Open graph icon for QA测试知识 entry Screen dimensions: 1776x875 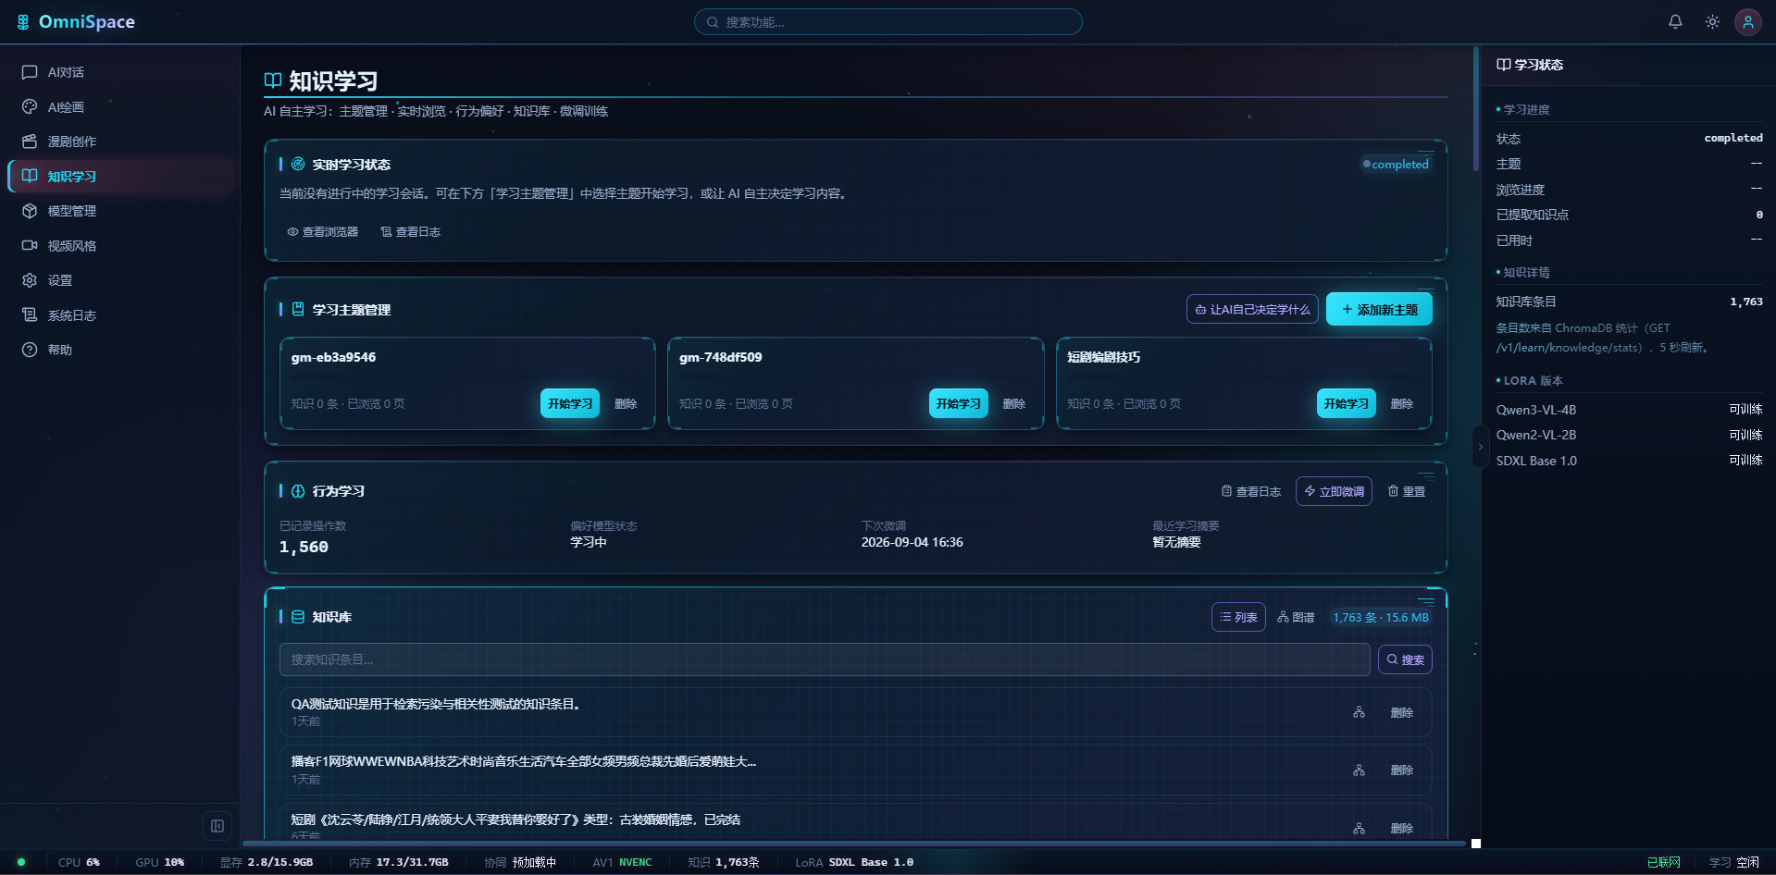coord(1359,712)
